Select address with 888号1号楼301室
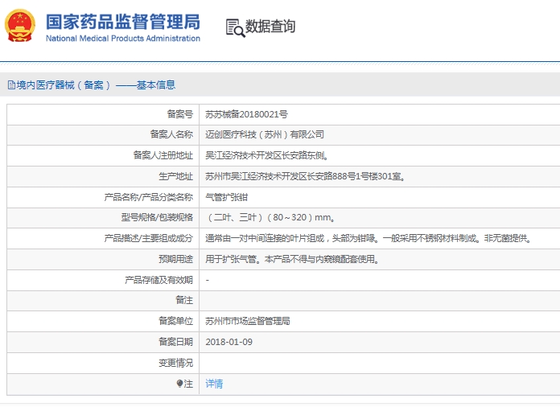The width and height of the screenshot is (560, 407). point(306,176)
